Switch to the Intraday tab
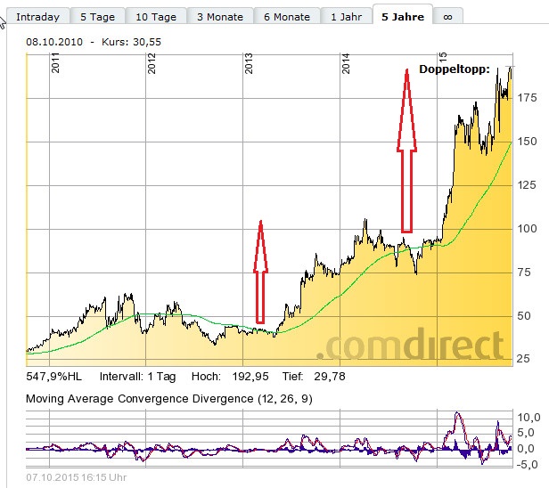This screenshot has height=488, width=549. (x=37, y=17)
